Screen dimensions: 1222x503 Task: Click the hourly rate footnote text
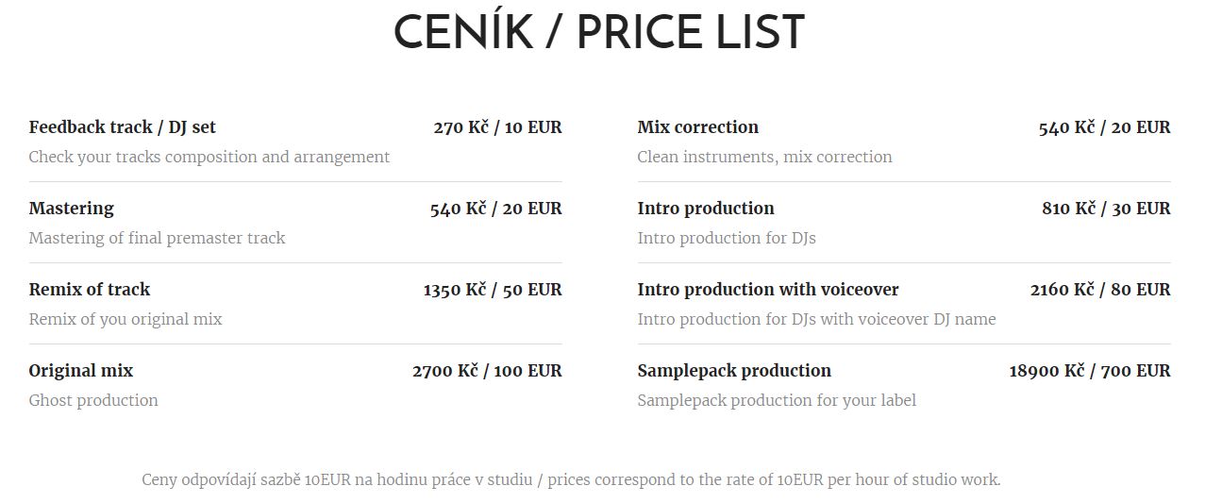[x=571, y=480]
